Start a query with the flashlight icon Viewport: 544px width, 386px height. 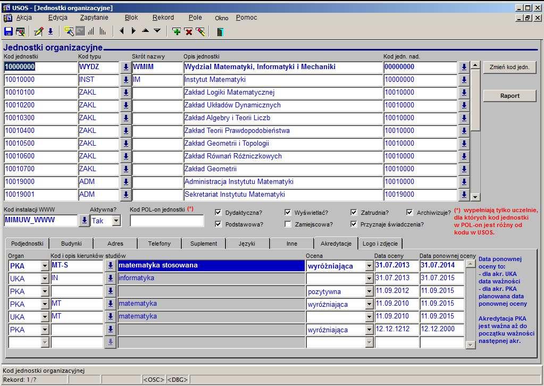[x=69, y=31]
